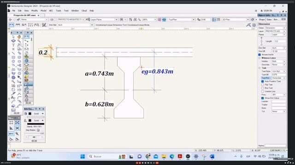Open the Model menu
295x165 pixels.
[x=43, y=11]
